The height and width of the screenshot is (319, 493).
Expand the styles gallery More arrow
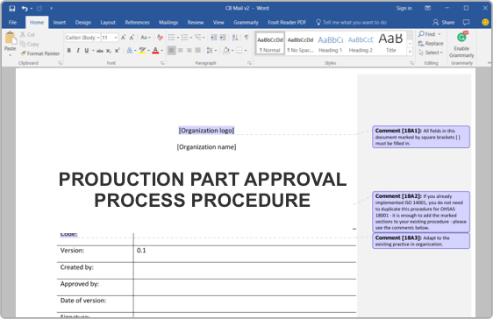click(410, 52)
